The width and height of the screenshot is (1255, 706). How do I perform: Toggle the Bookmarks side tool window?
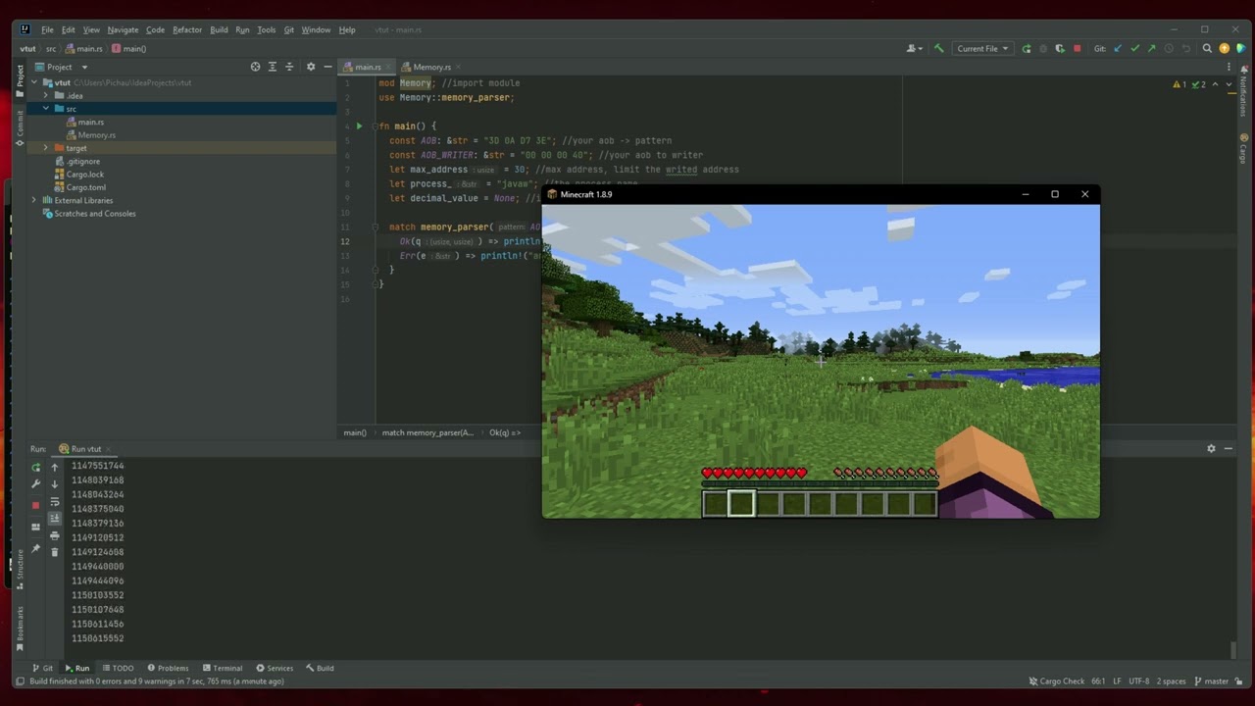click(19, 630)
